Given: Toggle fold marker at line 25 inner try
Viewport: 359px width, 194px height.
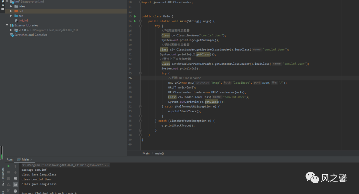Looking at the screenshot, I should click(x=140, y=73).
